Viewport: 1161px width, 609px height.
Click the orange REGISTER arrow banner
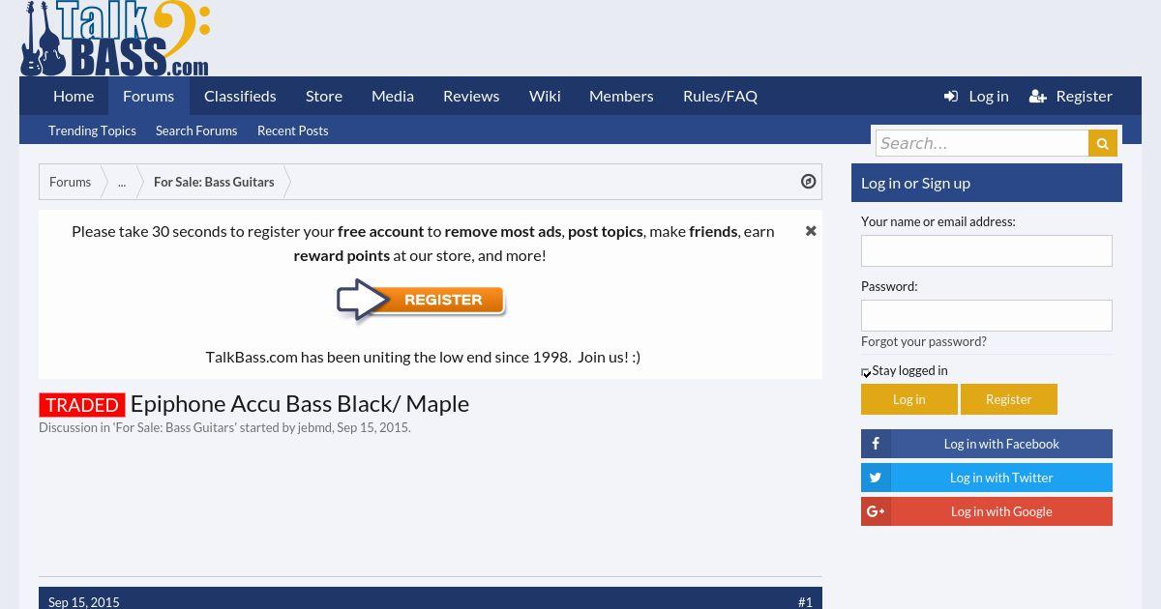click(421, 301)
